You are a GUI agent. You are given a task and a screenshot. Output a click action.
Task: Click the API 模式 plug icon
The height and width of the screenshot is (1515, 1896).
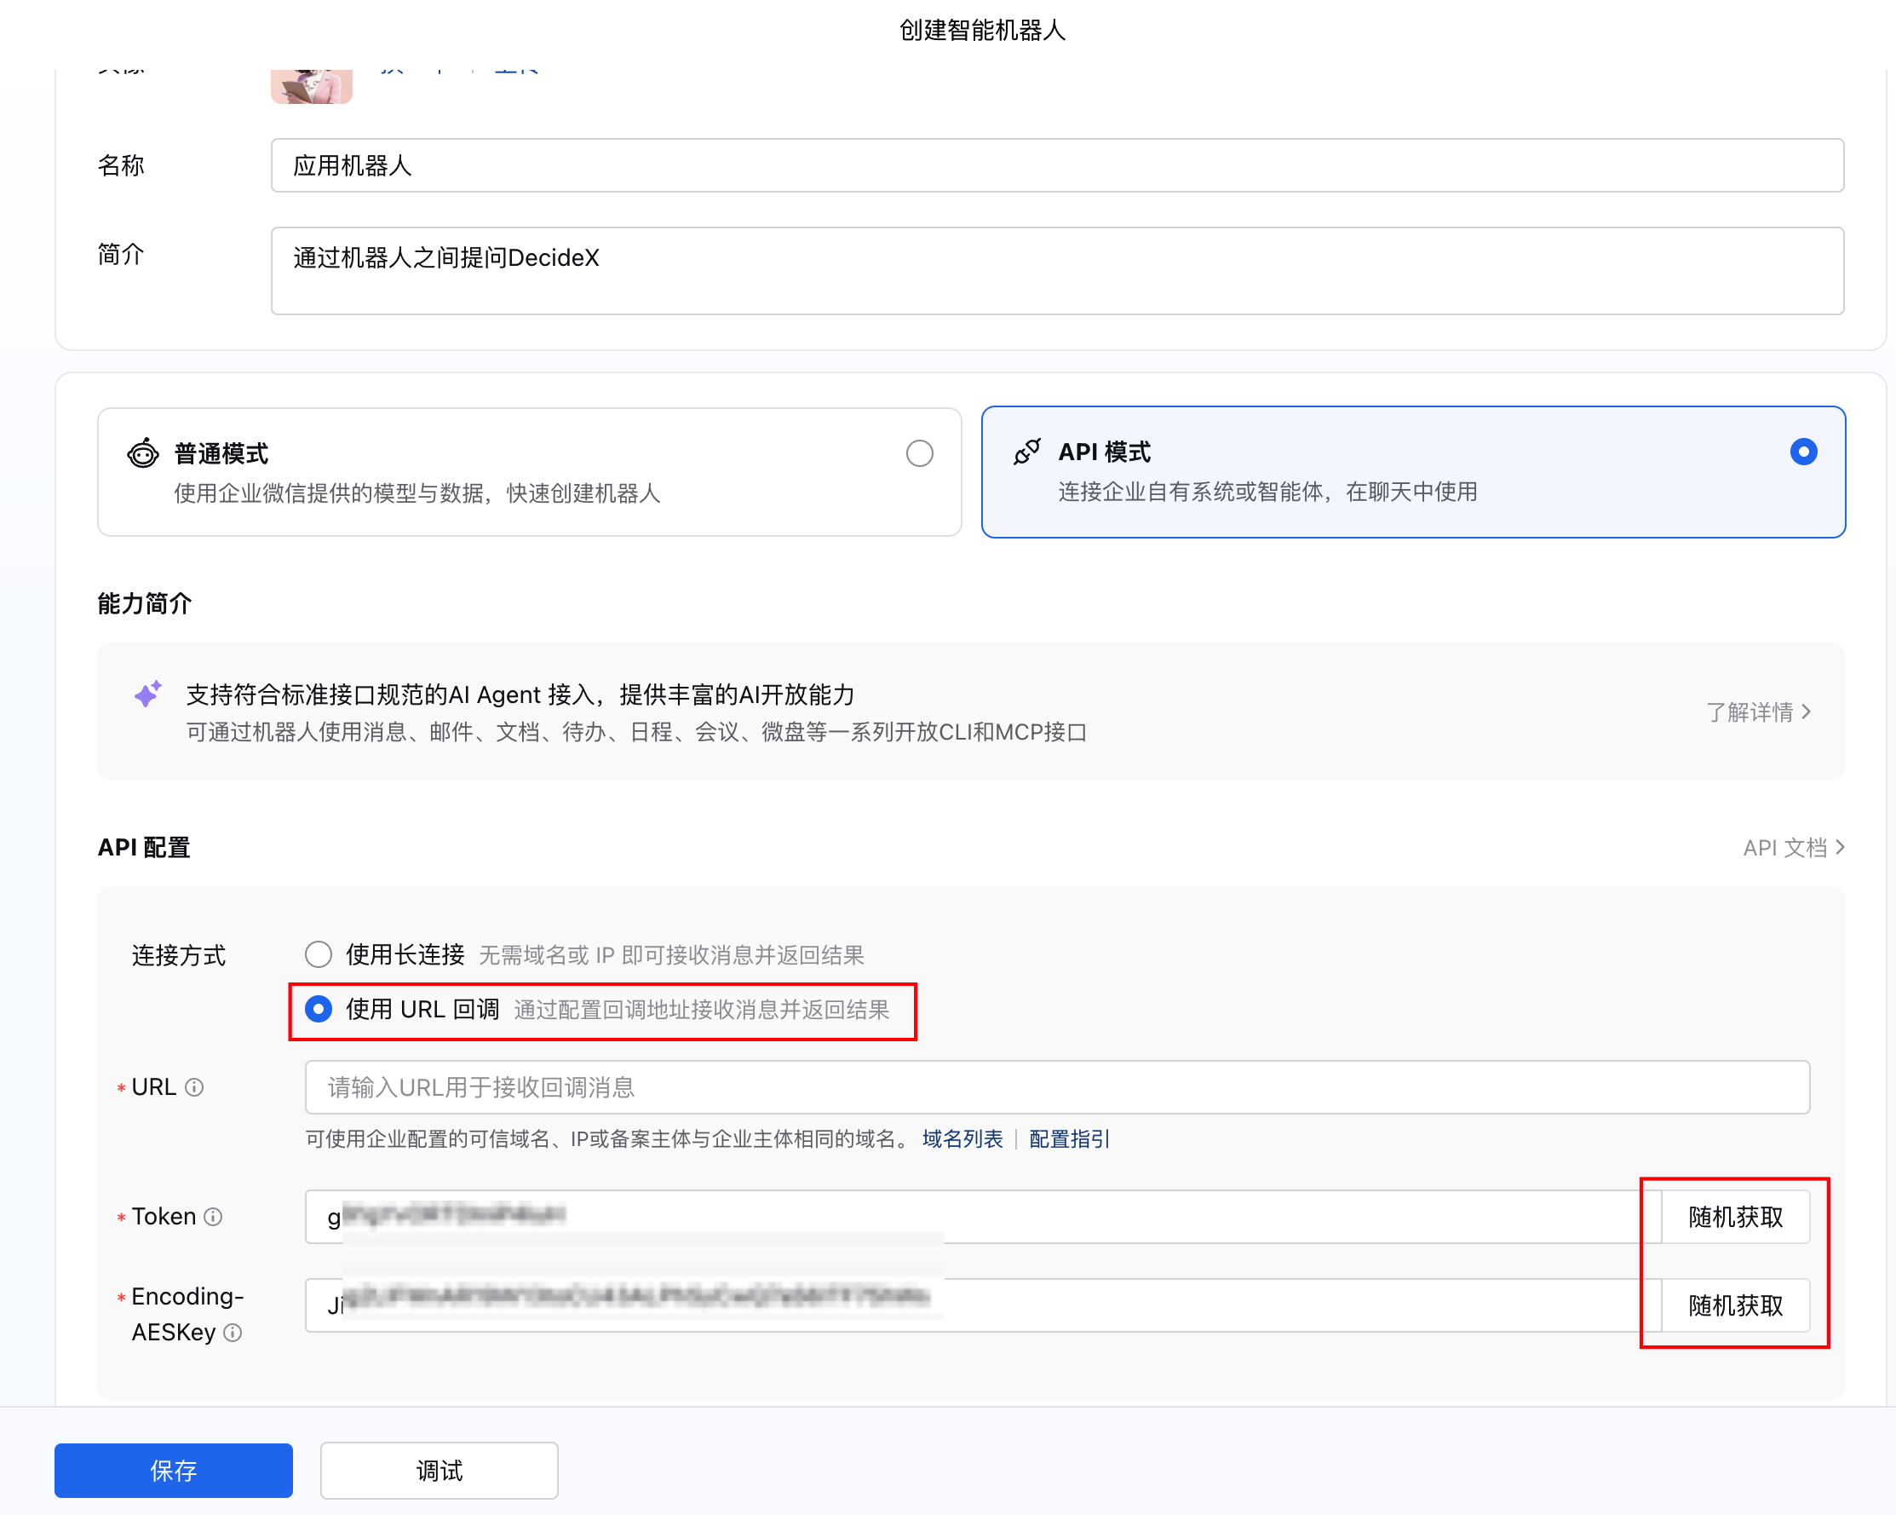[1026, 452]
